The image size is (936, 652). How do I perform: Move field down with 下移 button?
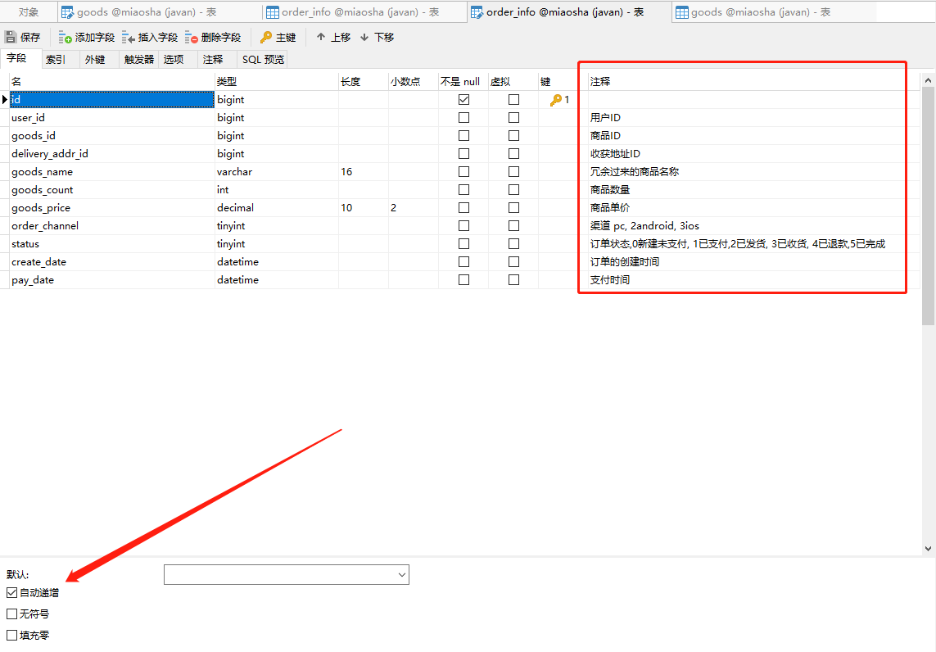coord(378,37)
